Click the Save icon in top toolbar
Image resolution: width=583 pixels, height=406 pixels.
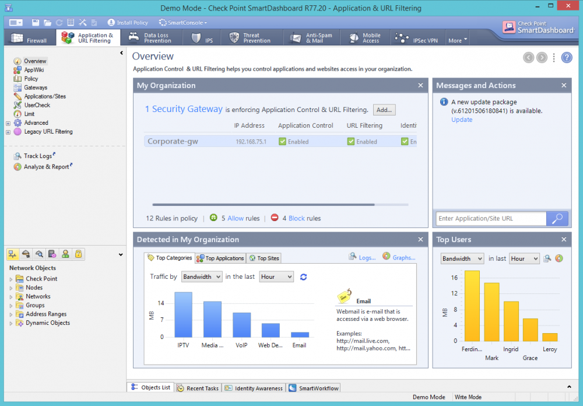tap(36, 23)
